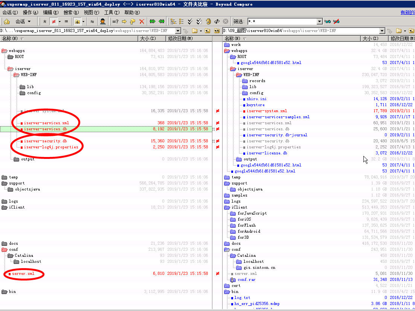Click left pane up one level icon
The height and width of the screenshot is (311, 415).
click(208, 31)
